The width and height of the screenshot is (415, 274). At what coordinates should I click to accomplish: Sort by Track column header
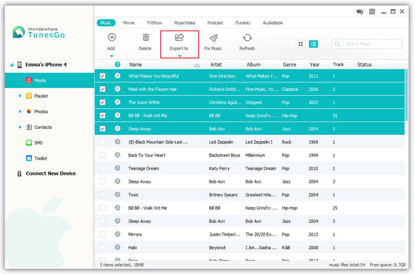pyautogui.click(x=338, y=65)
